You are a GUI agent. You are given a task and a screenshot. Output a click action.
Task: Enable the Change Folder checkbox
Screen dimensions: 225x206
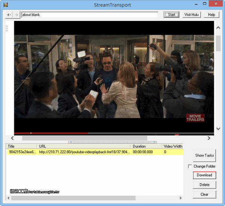point(190,166)
